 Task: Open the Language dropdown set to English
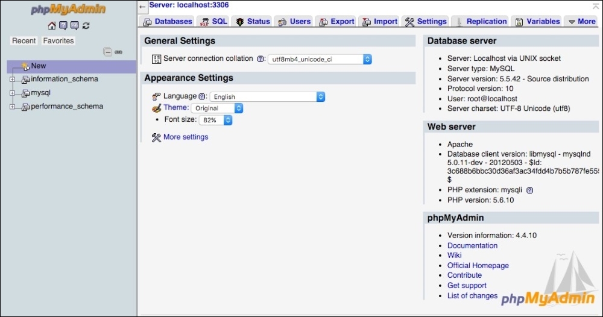pos(267,97)
